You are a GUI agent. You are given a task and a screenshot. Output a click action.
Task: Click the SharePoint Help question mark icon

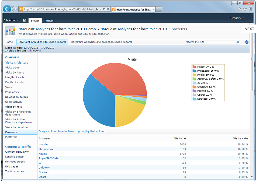point(247,42)
